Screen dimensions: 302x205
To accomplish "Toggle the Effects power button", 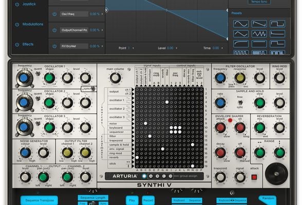I will click(17, 45).
